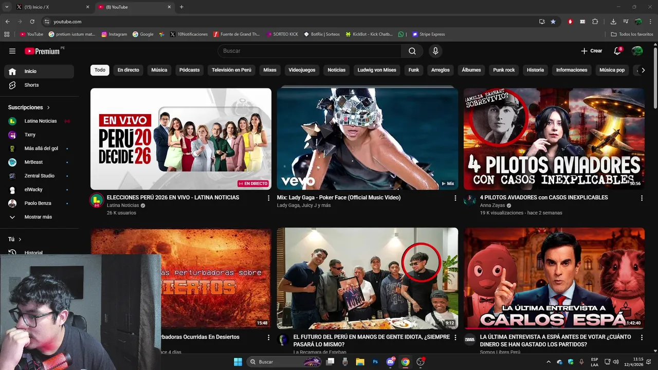Switch to the Inicio / X tab
The height and width of the screenshot is (370, 658).
tap(52, 7)
